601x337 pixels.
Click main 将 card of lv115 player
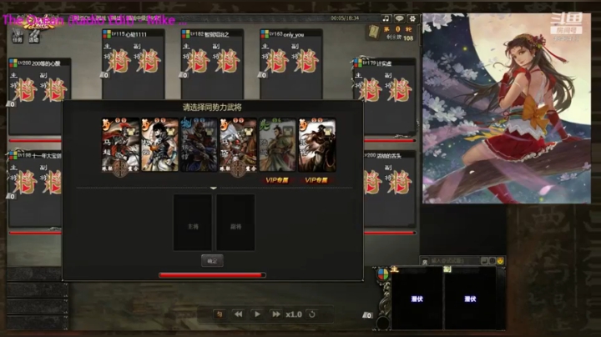(x=119, y=61)
